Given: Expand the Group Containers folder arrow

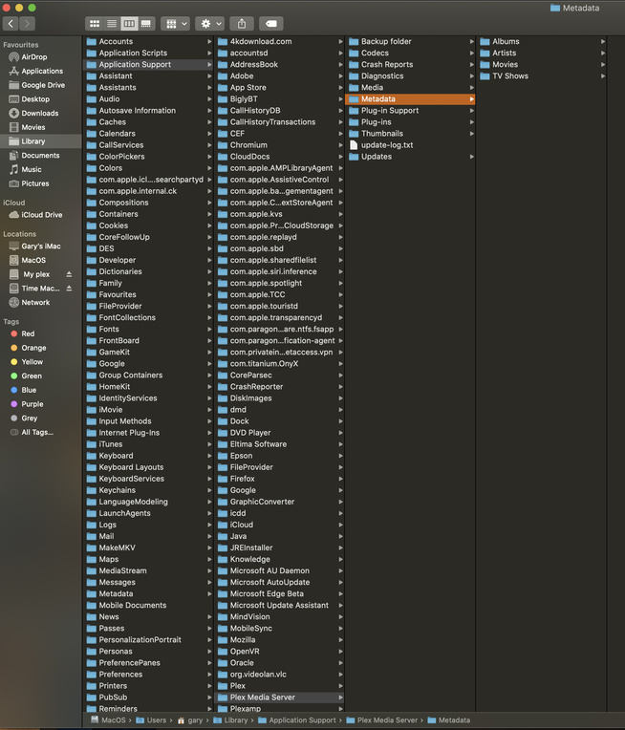Looking at the screenshot, I should [x=209, y=376].
